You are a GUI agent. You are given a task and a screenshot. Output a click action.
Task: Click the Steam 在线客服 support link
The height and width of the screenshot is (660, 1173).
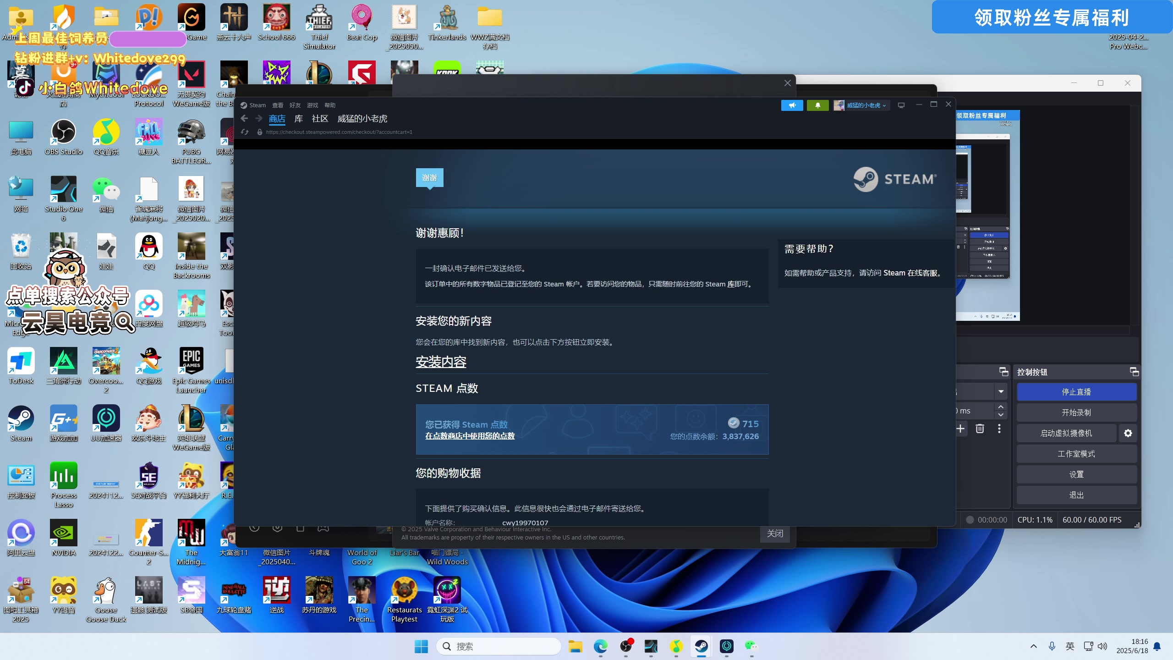(910, 273)
